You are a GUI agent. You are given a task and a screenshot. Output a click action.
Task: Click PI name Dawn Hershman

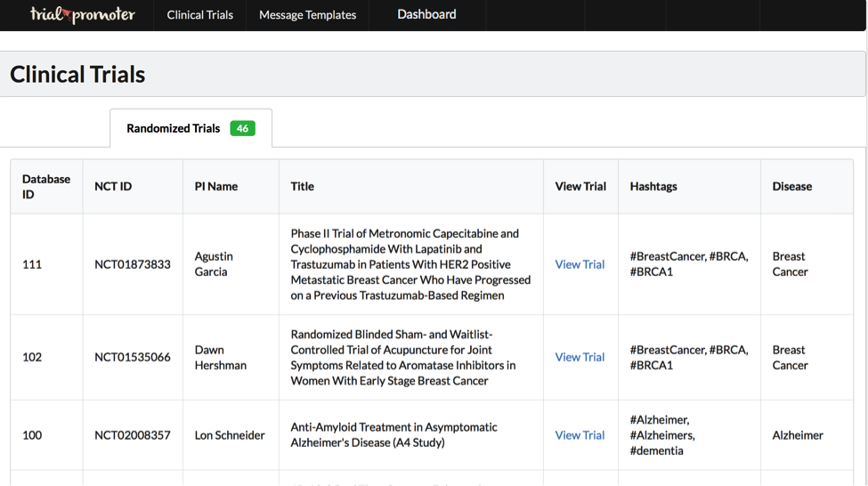pos(222,357)
